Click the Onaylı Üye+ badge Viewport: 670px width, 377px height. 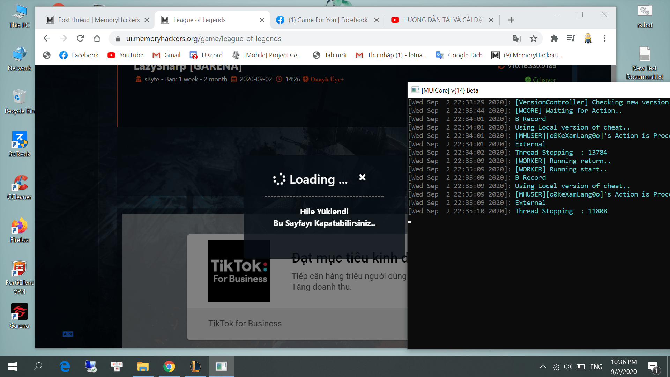point(323,79)
